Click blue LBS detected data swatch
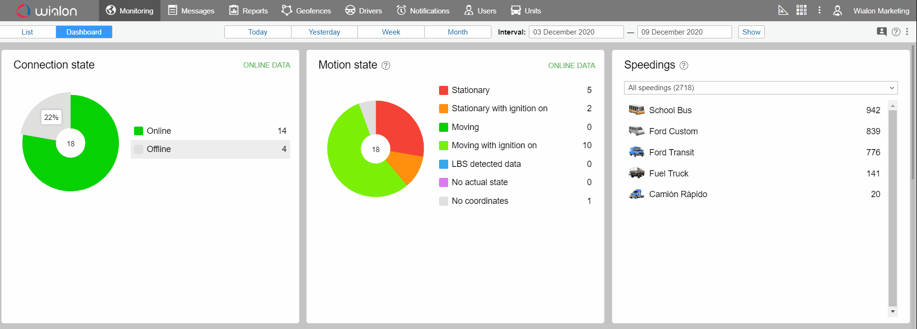The height and width of the screenshot is (329, 917). [x=444, y=164]
